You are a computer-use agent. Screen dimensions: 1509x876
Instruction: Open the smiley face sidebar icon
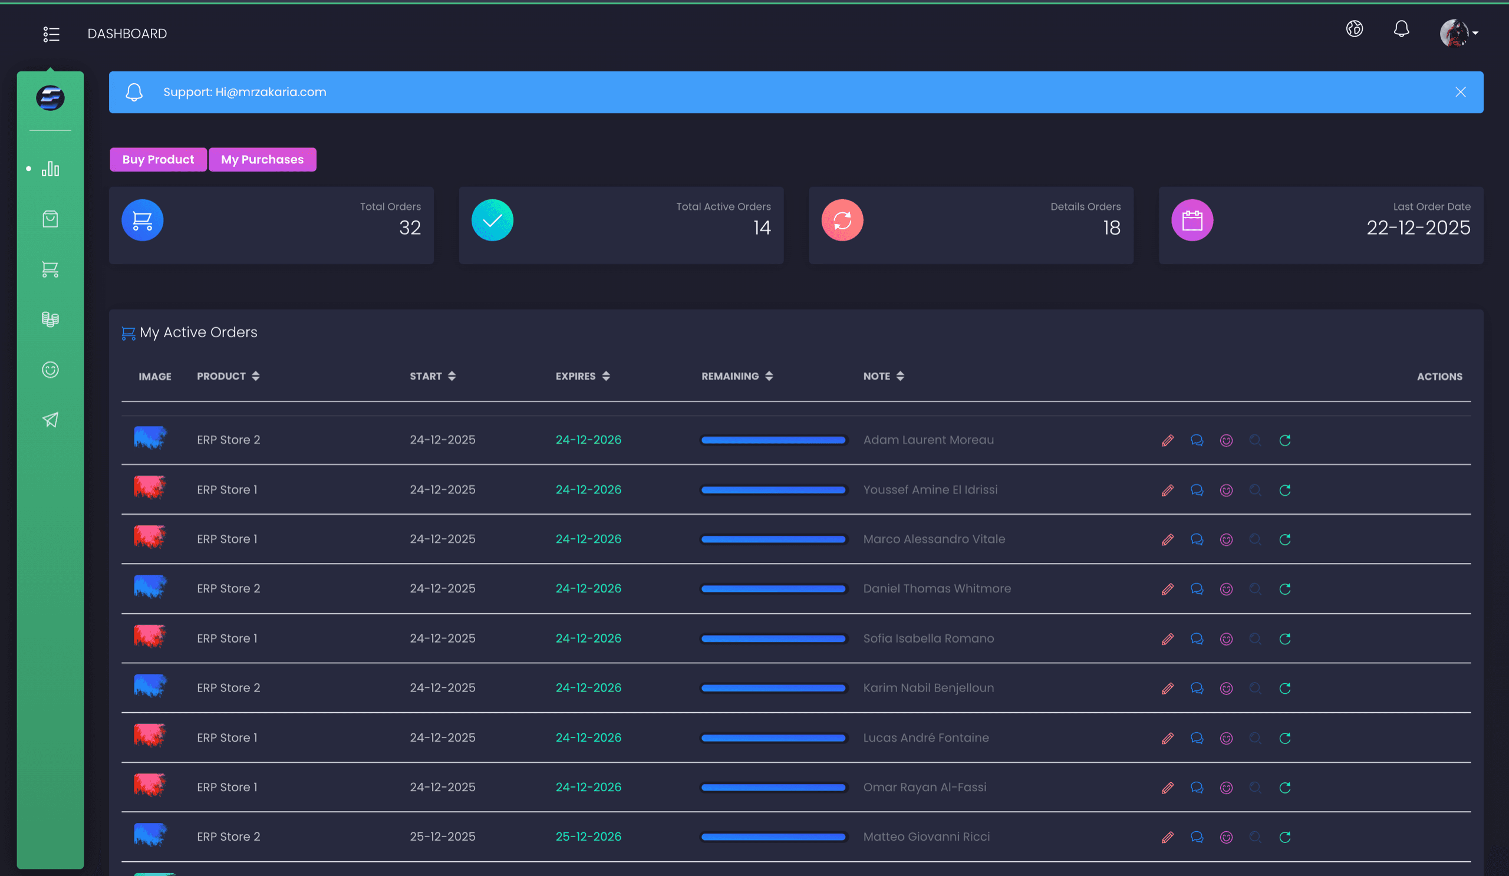point(50,370)
